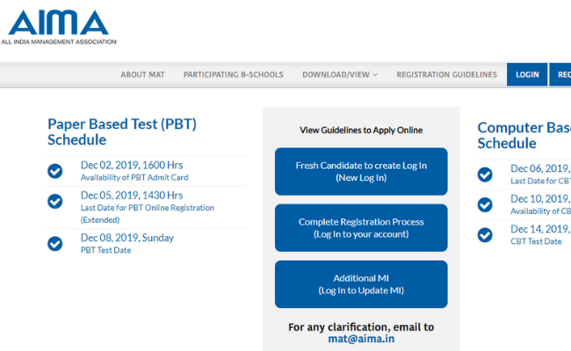This screenshot has width=571, height=351.
Task: Click Complete Registration Process button
Action: point(361,227)
